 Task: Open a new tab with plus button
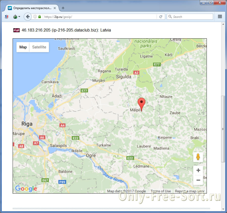pyautogui.click(x=63, y=8)
